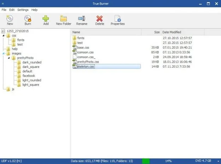Click the blank icomoon.css_ file icon
This screenshot has height=164, width=221.
coord(75,57)
